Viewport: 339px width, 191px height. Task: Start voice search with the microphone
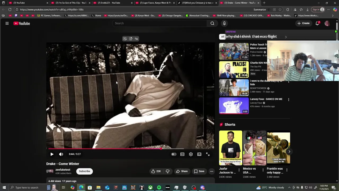pyautogui.click(x=224, y=23)
